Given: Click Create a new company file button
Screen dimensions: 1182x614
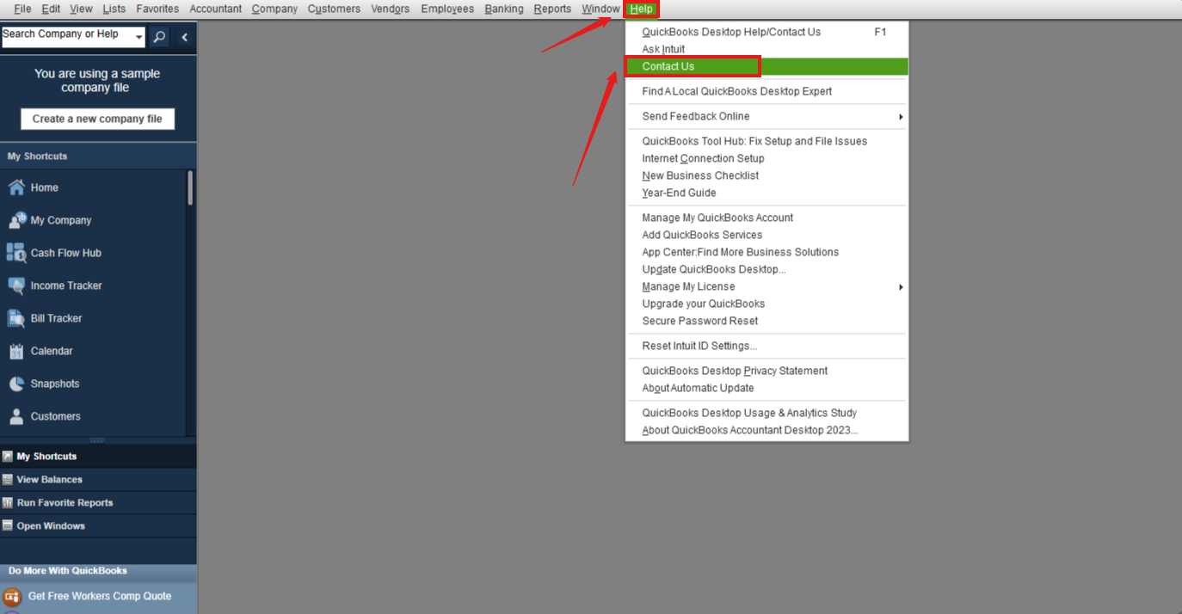Looking at the screenshot, I should (97, 119).
